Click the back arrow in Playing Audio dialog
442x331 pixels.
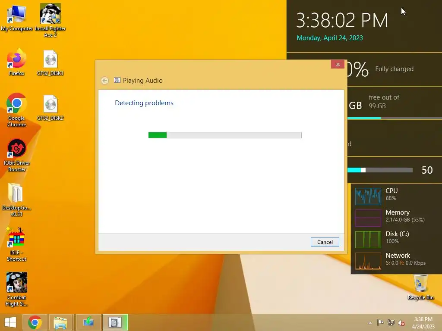tap(104, 81)
